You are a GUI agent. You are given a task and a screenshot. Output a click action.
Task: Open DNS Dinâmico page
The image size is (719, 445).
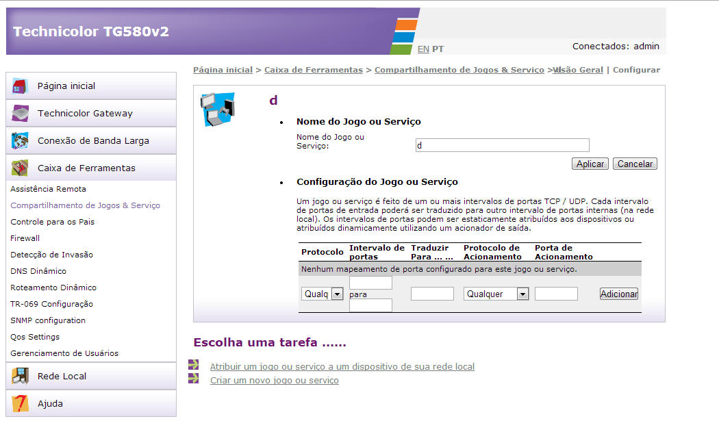pos(38,271)
